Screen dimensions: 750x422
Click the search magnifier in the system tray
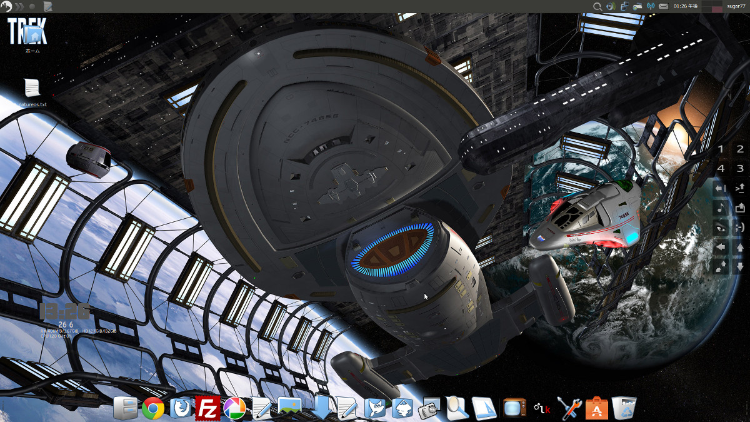(597, 6)
